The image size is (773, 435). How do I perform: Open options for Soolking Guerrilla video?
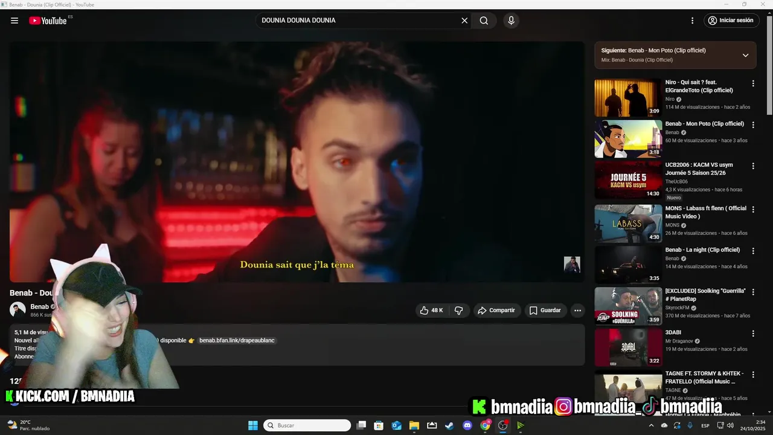click(x=753, y=292)
